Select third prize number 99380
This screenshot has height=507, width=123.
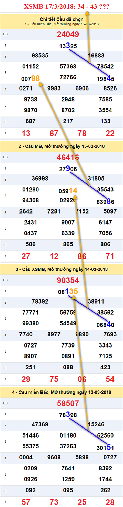(x=30, y=323)
